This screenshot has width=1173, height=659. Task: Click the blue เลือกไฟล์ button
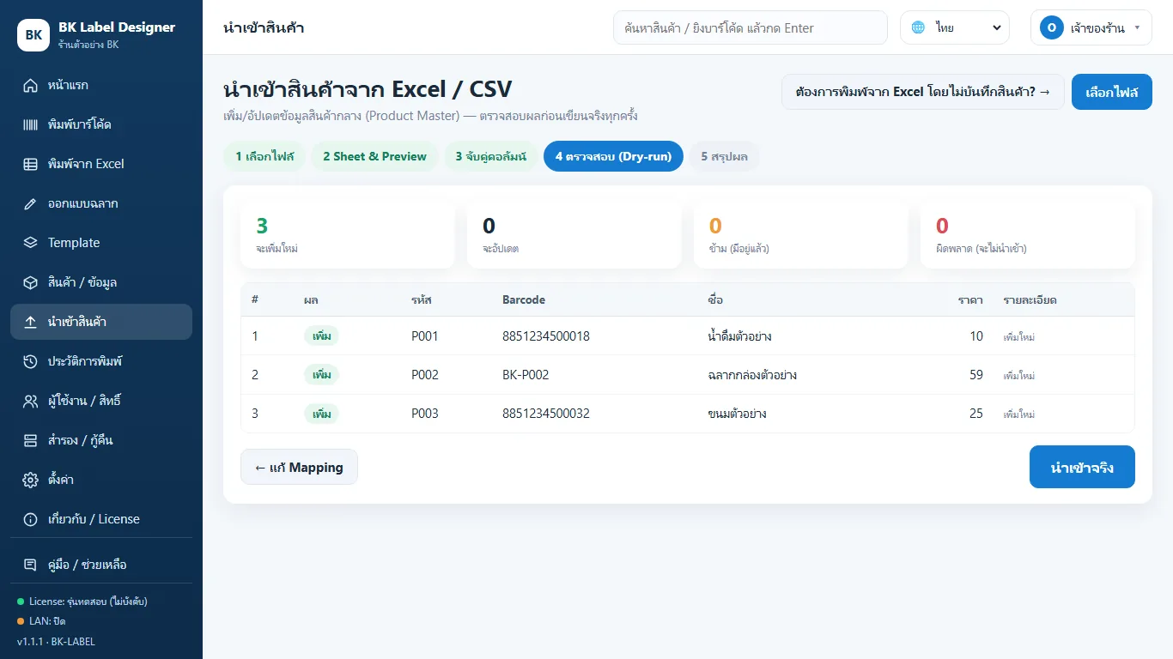(x=1112, y=92)
